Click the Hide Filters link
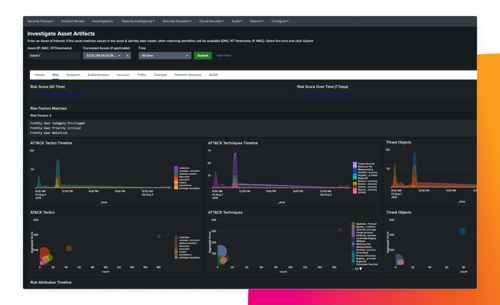The width and height of the screenshot is (500, 305). click(x=224, y=55)
